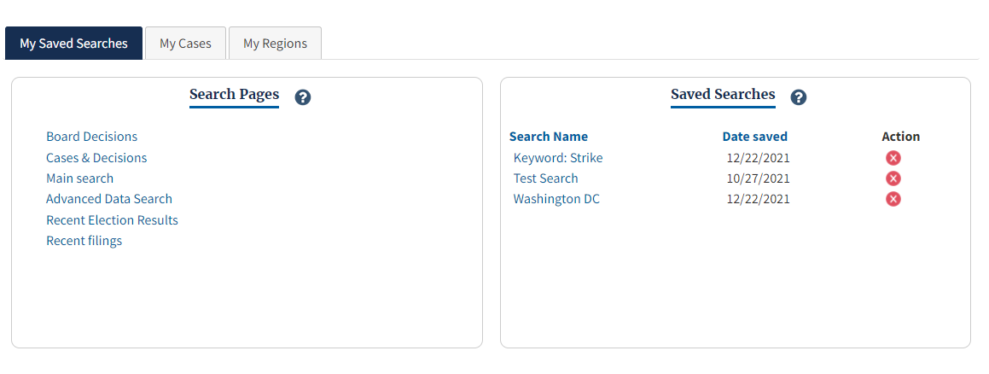
Task: Sort saved searches by Date saved
Action: [754, 137]
